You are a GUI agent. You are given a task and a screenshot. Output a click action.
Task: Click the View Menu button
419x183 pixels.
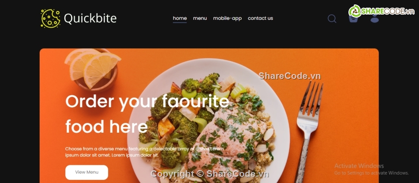pyautogui.click(x=86, y=172)
